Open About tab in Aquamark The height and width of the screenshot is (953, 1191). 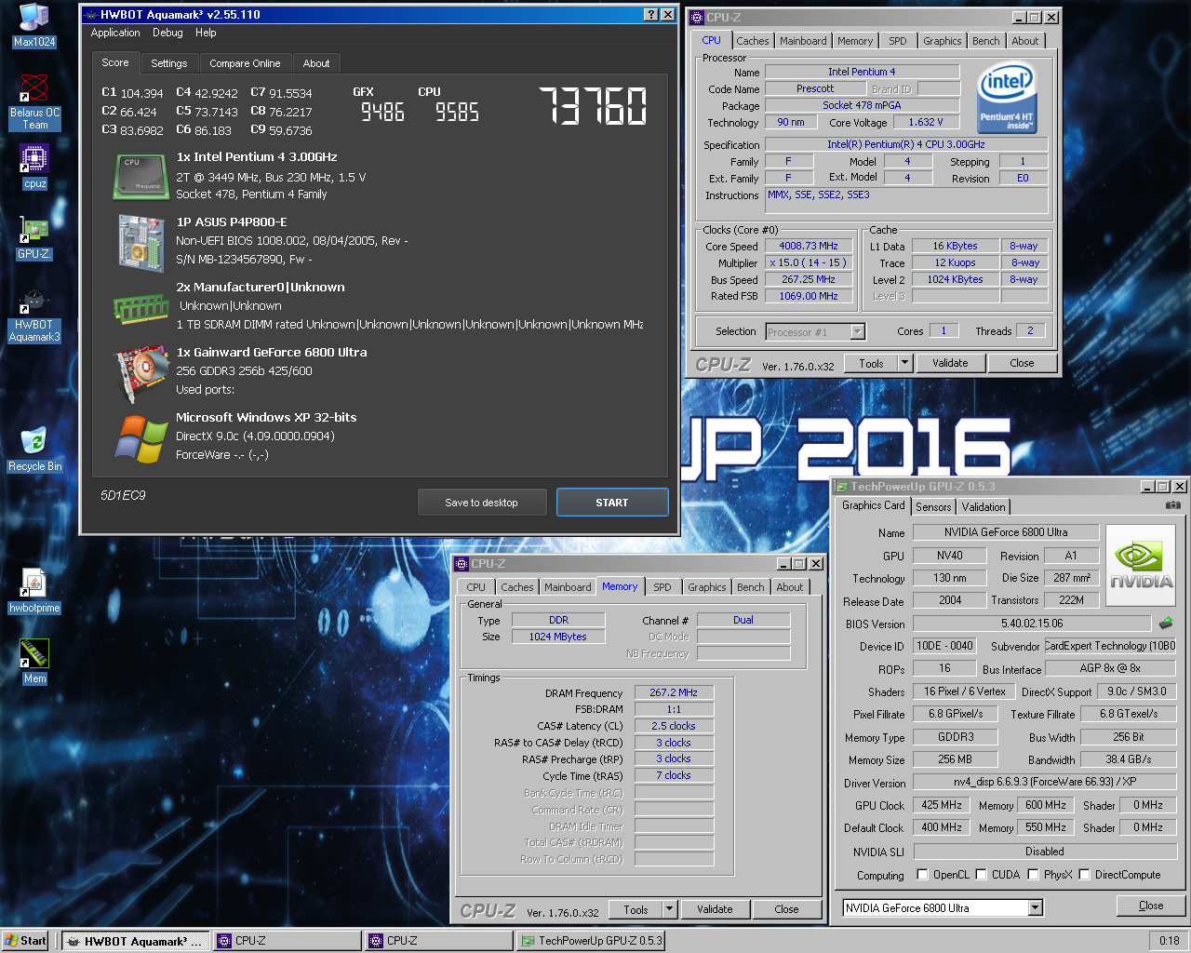tap(316, 63)
